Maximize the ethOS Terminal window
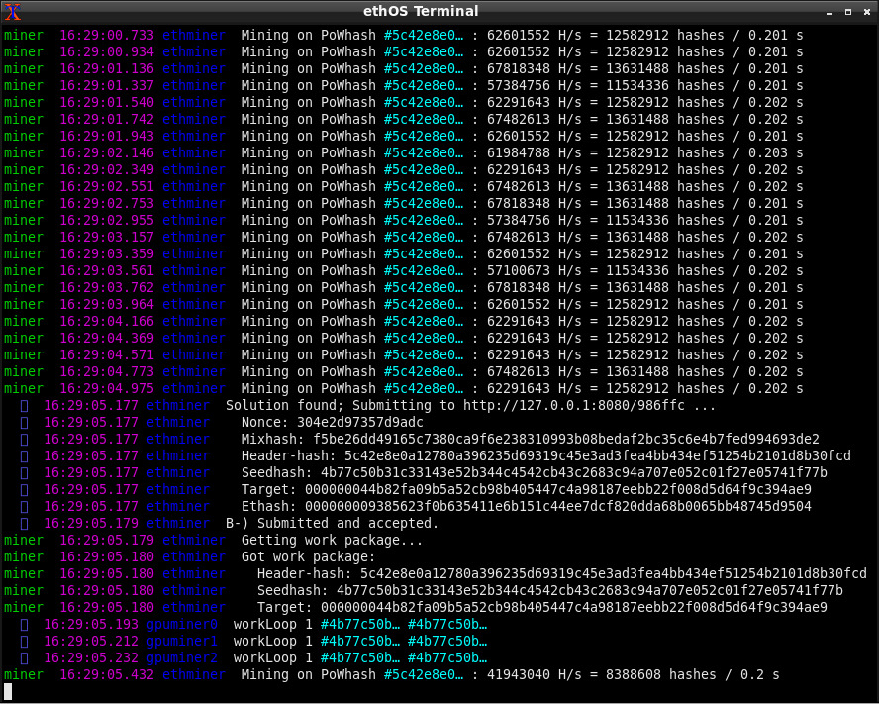This screenshot has width=879, height=704. (848, 12)
